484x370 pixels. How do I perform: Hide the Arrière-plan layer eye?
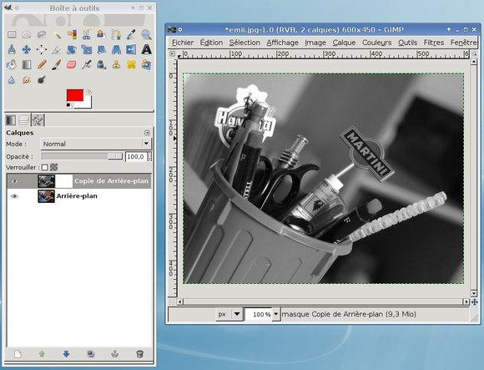tap(14, 196)
